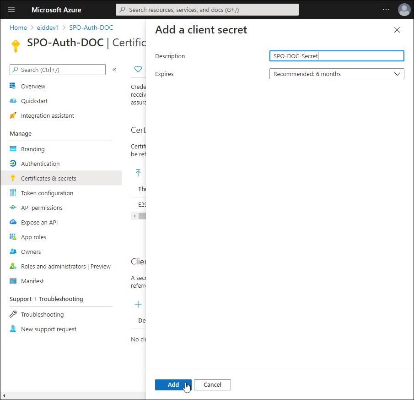Click the Cancel button
This screenshot has height=400, width=414.
coord(212,385)
